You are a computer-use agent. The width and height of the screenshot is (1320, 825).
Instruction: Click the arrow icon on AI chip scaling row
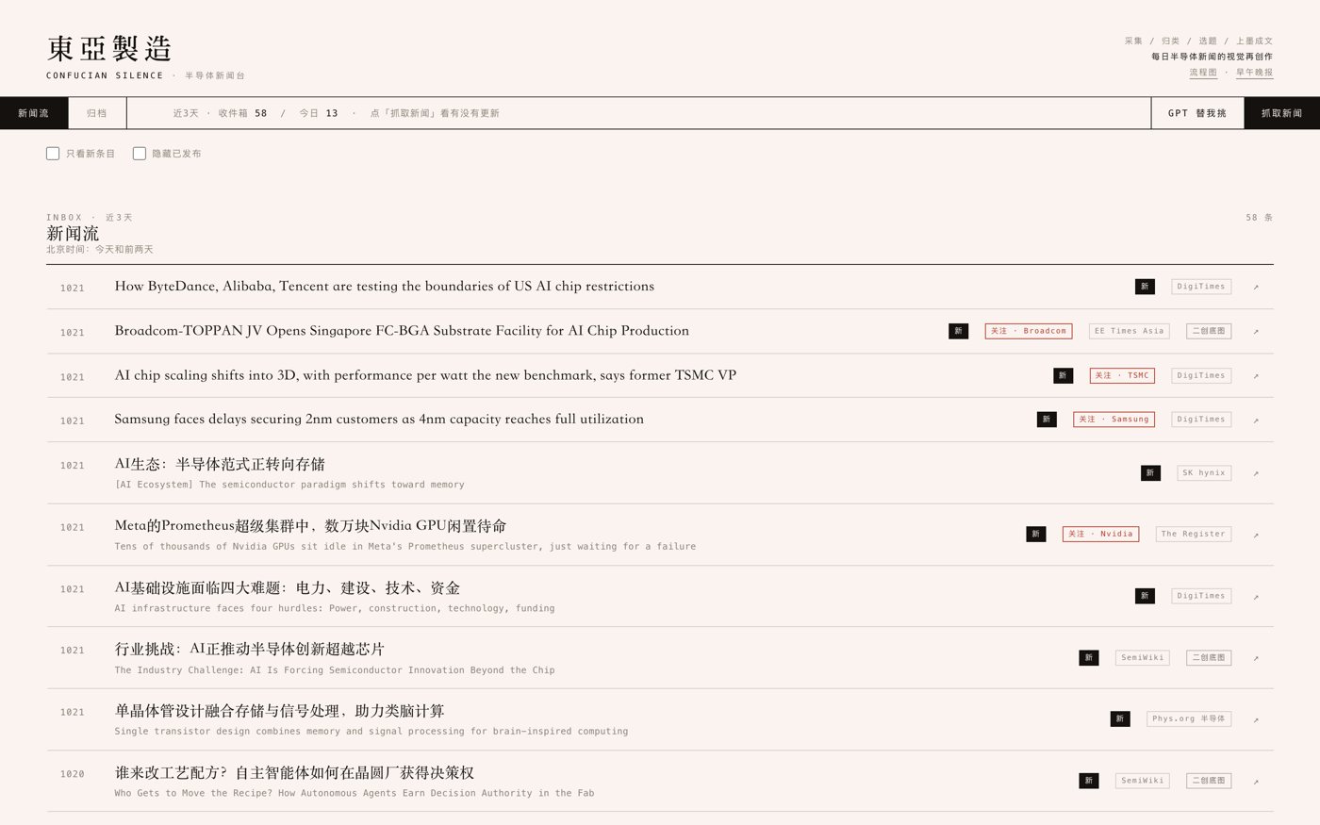coord(1256,375)
